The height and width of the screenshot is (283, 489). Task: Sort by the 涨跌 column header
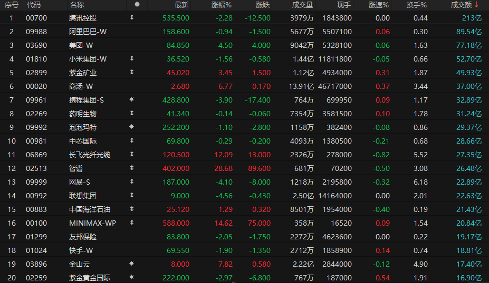tap(263, 5)
